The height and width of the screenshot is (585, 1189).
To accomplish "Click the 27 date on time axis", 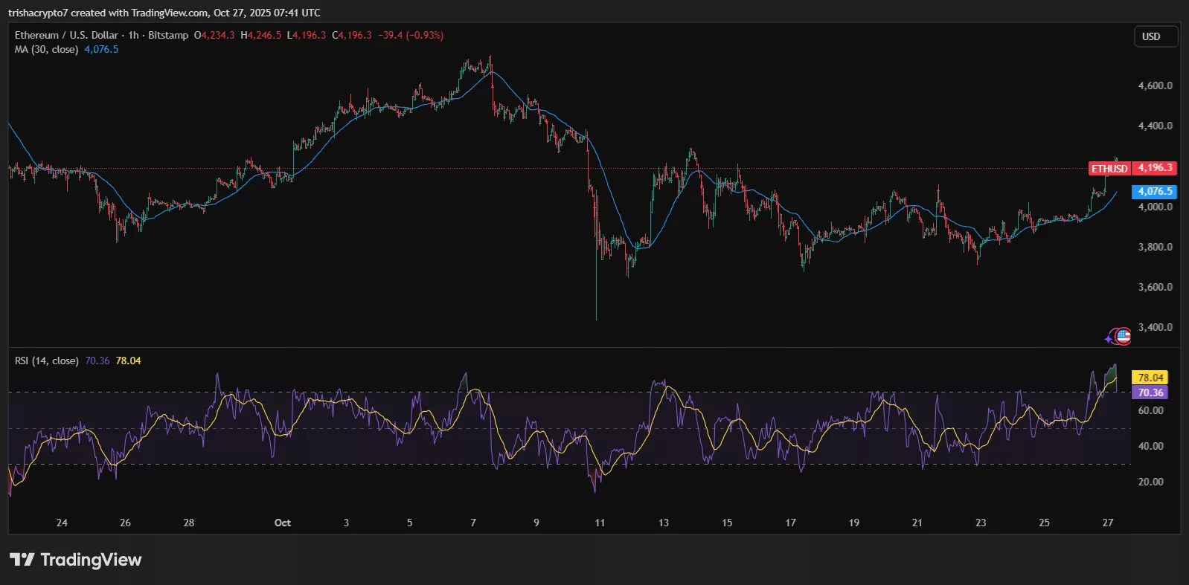I will (1107, 523).
